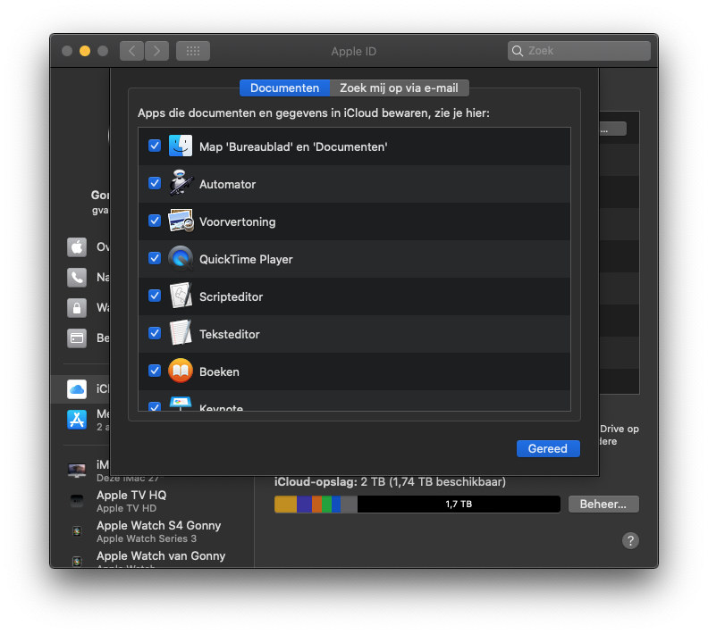Viewport: 708px width, 634px height.
Task: Click the purple storage segment in iCloud bar
Action: (x=304, y=505)
